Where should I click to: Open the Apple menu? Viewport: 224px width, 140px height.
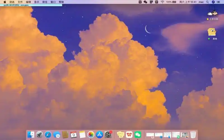tap(4, 2)
